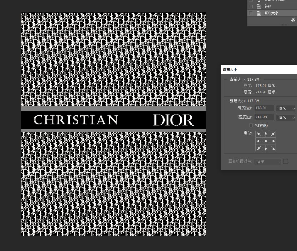Click the 高度(H) input field
The image size is (297, 251).
tap(264, 117)
